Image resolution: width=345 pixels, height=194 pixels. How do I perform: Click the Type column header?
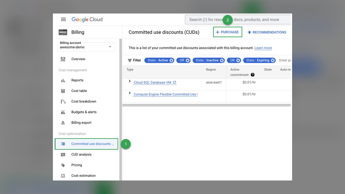tap(130, 70)
